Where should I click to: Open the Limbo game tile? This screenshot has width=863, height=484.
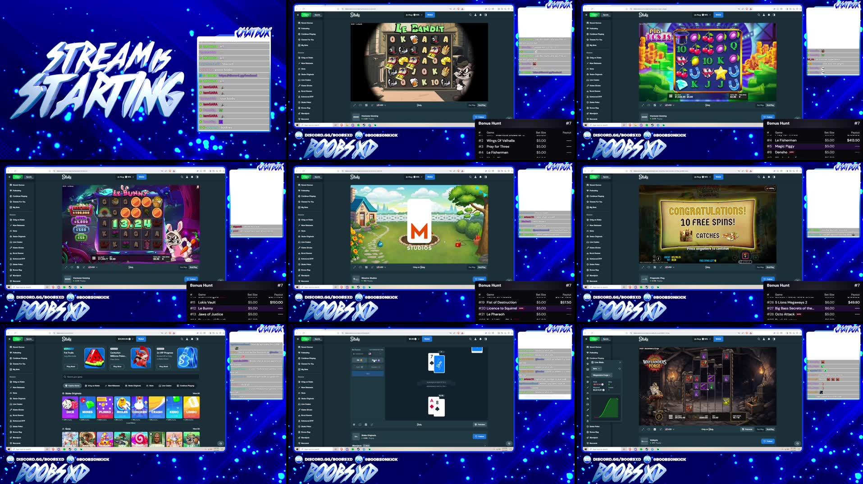pos(192,407)
